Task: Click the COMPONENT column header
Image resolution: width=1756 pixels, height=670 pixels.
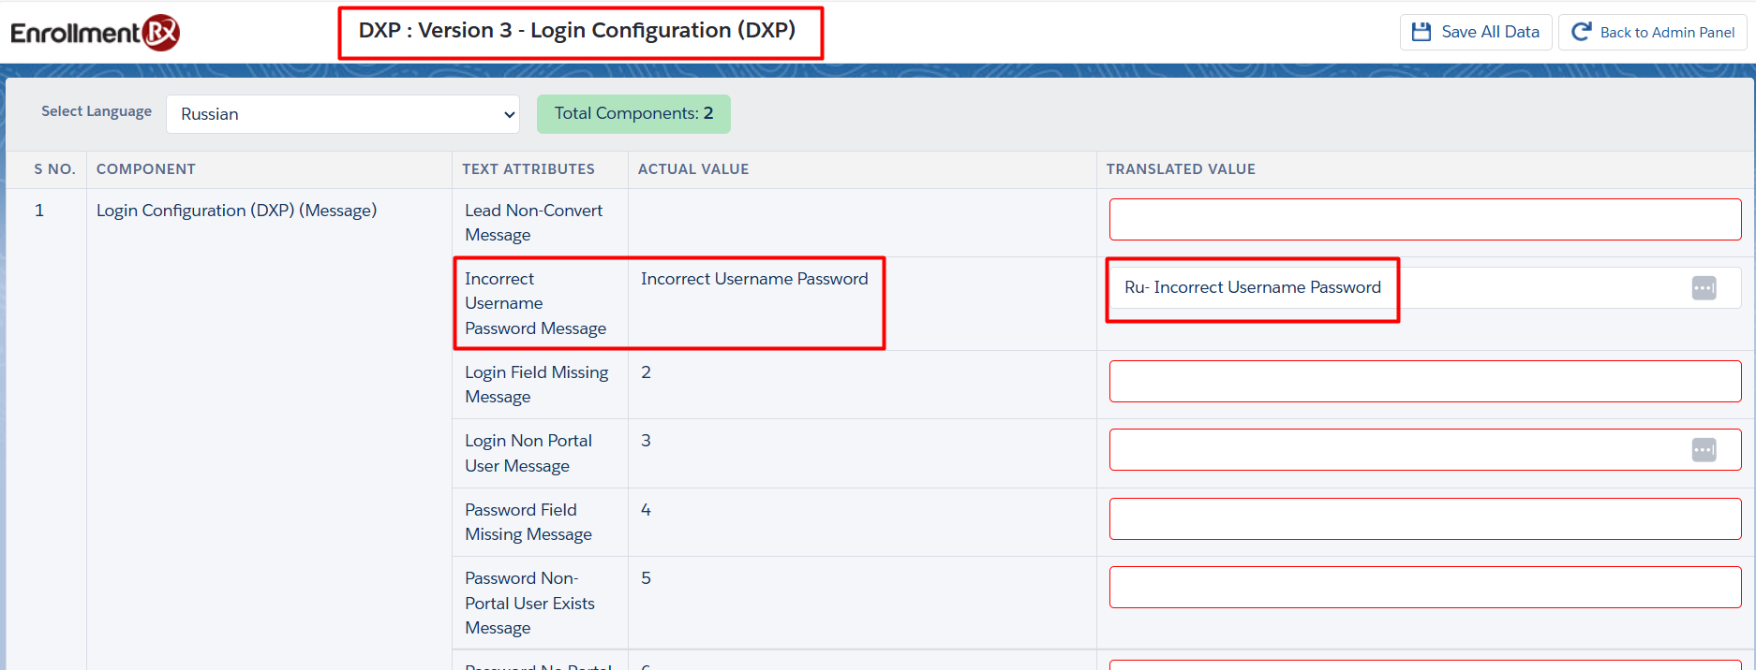Action: pos(146,169)
